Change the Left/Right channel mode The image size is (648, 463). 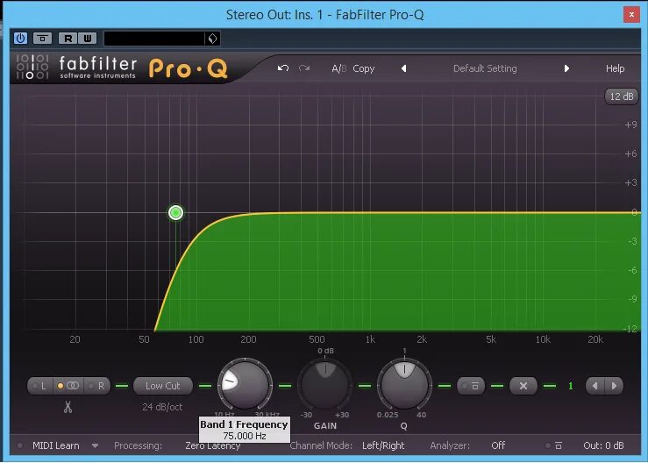point(383,446)
